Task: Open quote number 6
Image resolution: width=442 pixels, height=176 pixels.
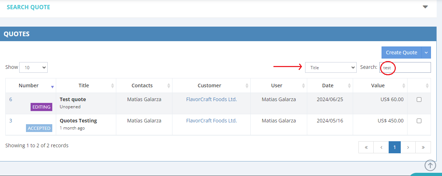Action: [11, 99]
